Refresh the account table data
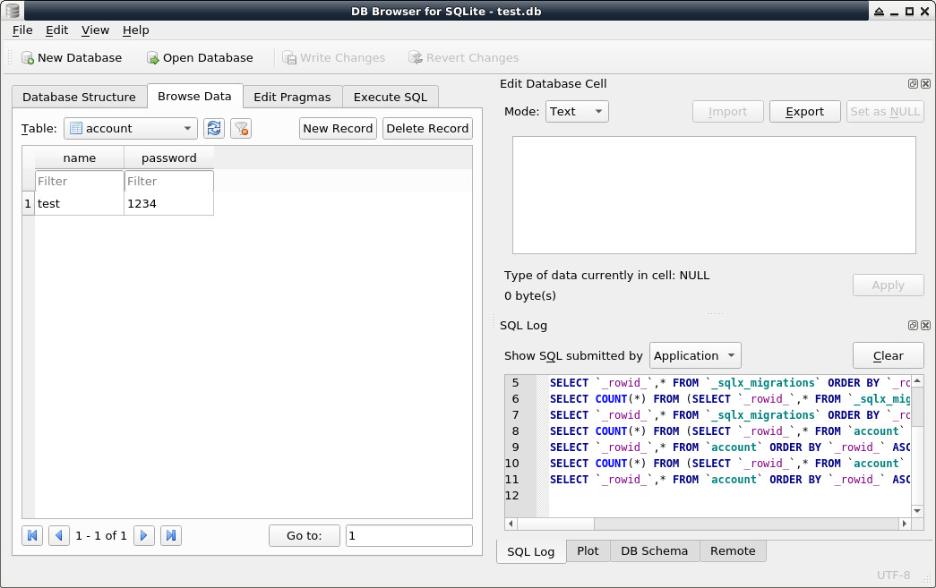This screenshot has width=936, height=588. [214, 128]
